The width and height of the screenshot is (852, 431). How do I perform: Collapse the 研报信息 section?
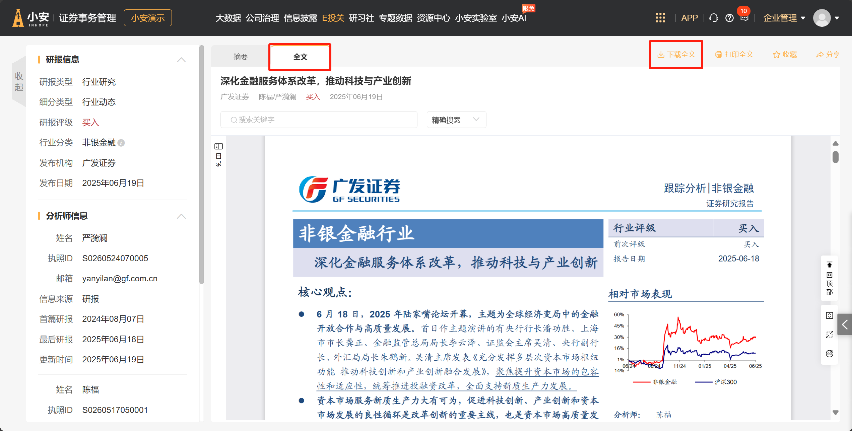pyautogui.click(x=181, y=60)
